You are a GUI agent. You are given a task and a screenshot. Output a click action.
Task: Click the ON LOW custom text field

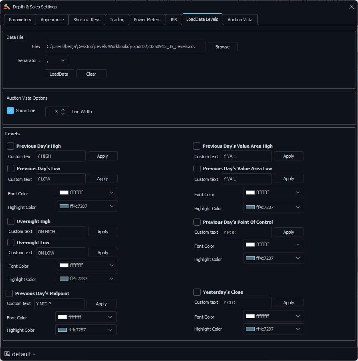[61, 253]
